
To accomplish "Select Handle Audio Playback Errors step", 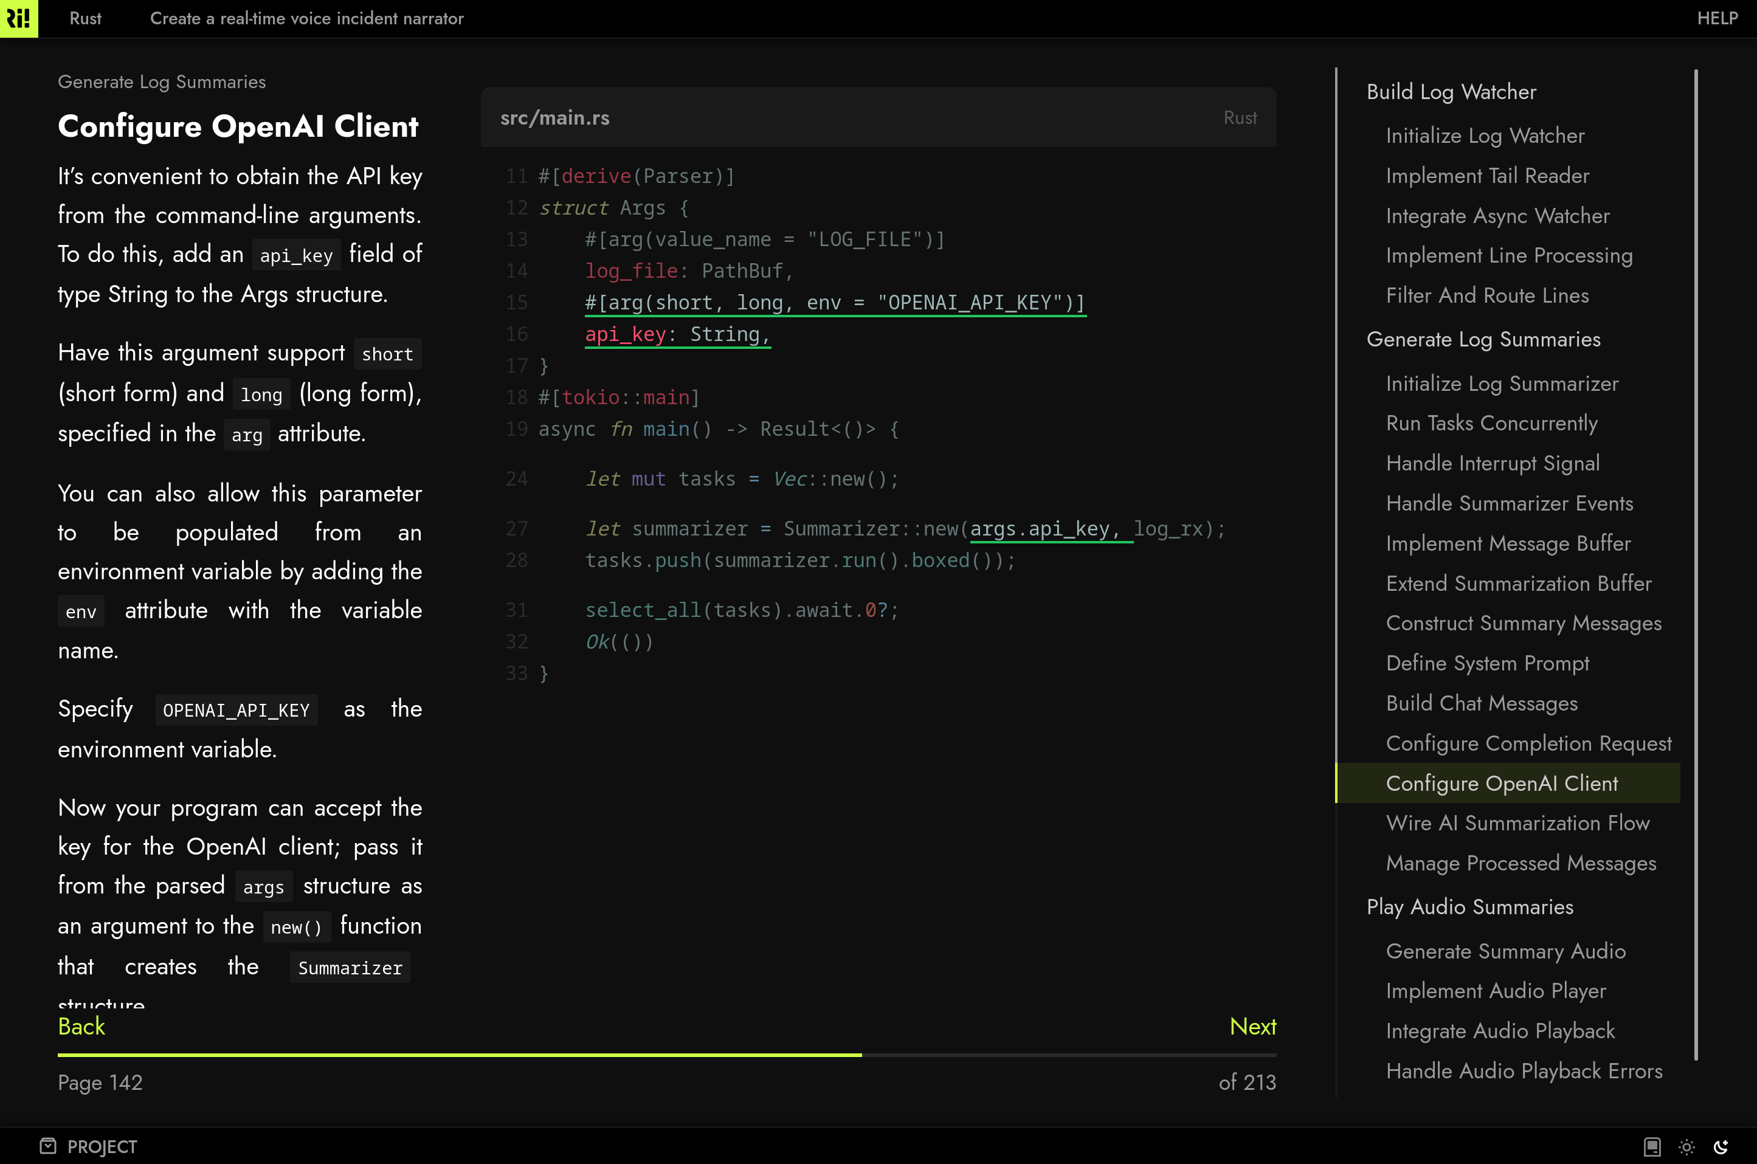I will [x=1525, y=1070].
